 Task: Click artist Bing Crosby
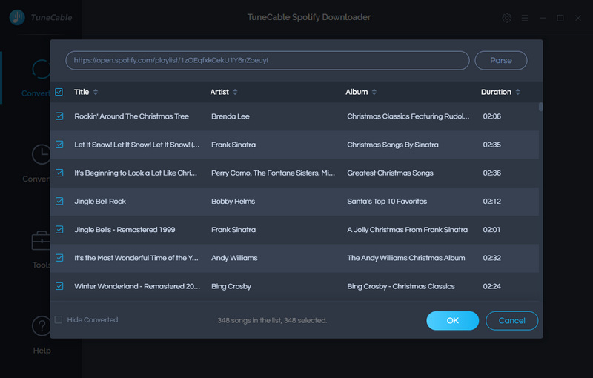tap(231, 286)
